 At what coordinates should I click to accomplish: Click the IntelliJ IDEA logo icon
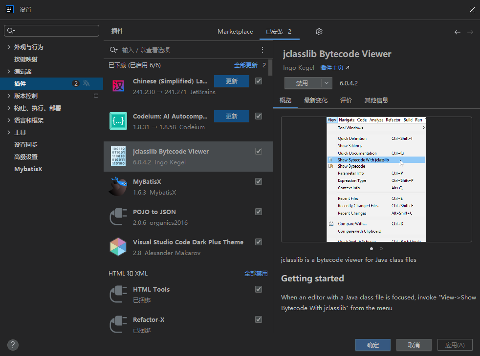[x=10, y=9]
